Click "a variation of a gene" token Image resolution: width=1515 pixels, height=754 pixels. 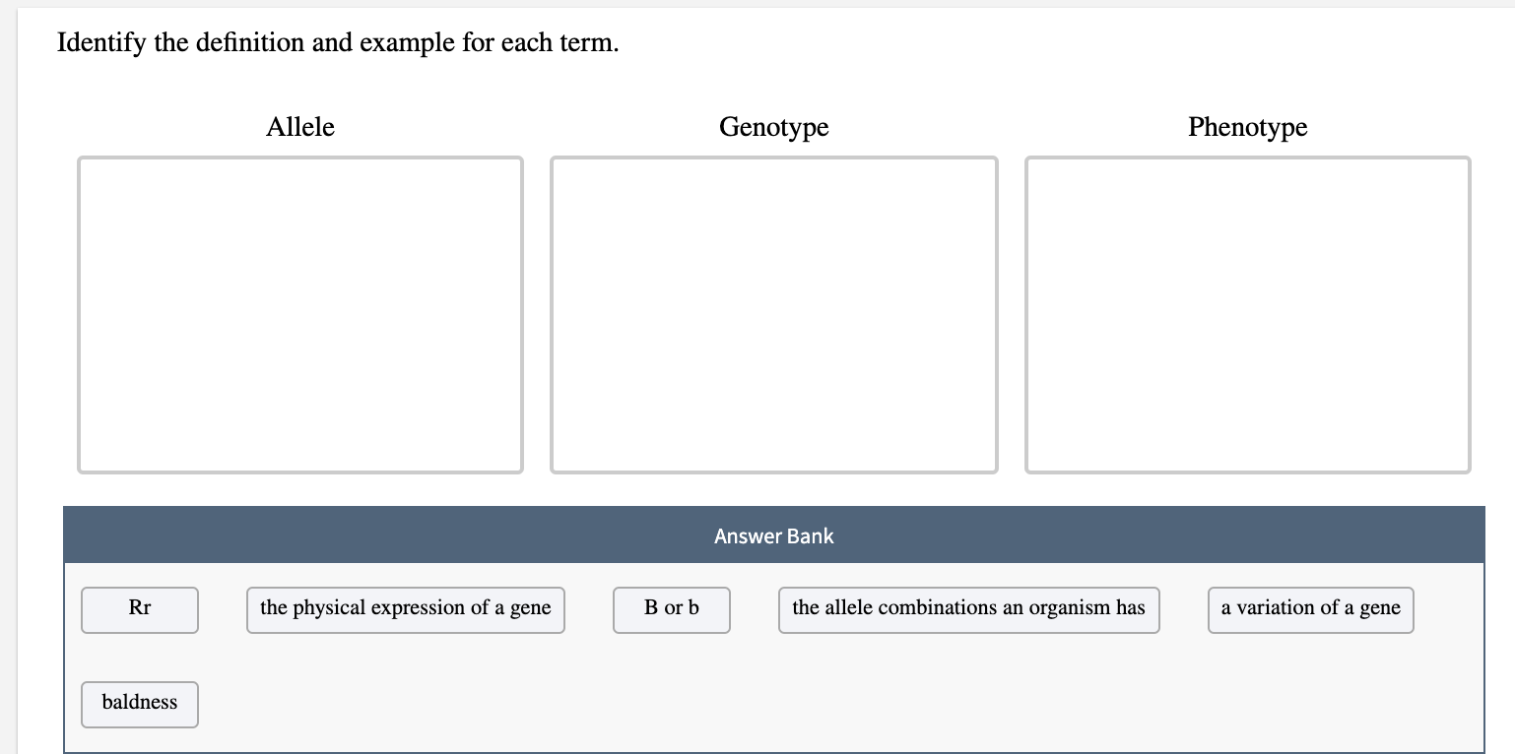tap(1310, 608)
